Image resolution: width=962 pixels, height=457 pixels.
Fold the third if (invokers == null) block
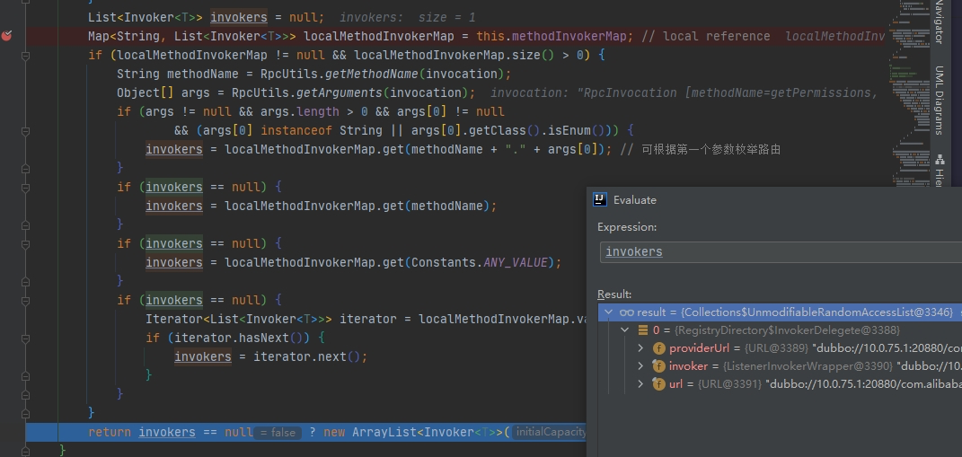tap(25, 300)
